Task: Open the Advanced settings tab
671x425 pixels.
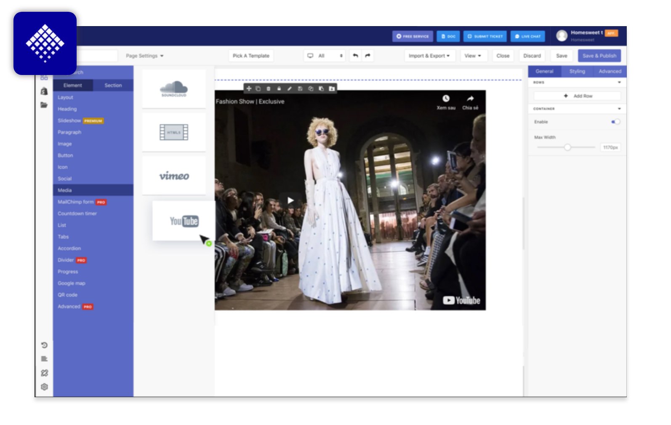Action: coord(610,71)
